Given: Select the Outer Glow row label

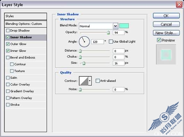Looking at the screenshot, I should tap(18, 44).
